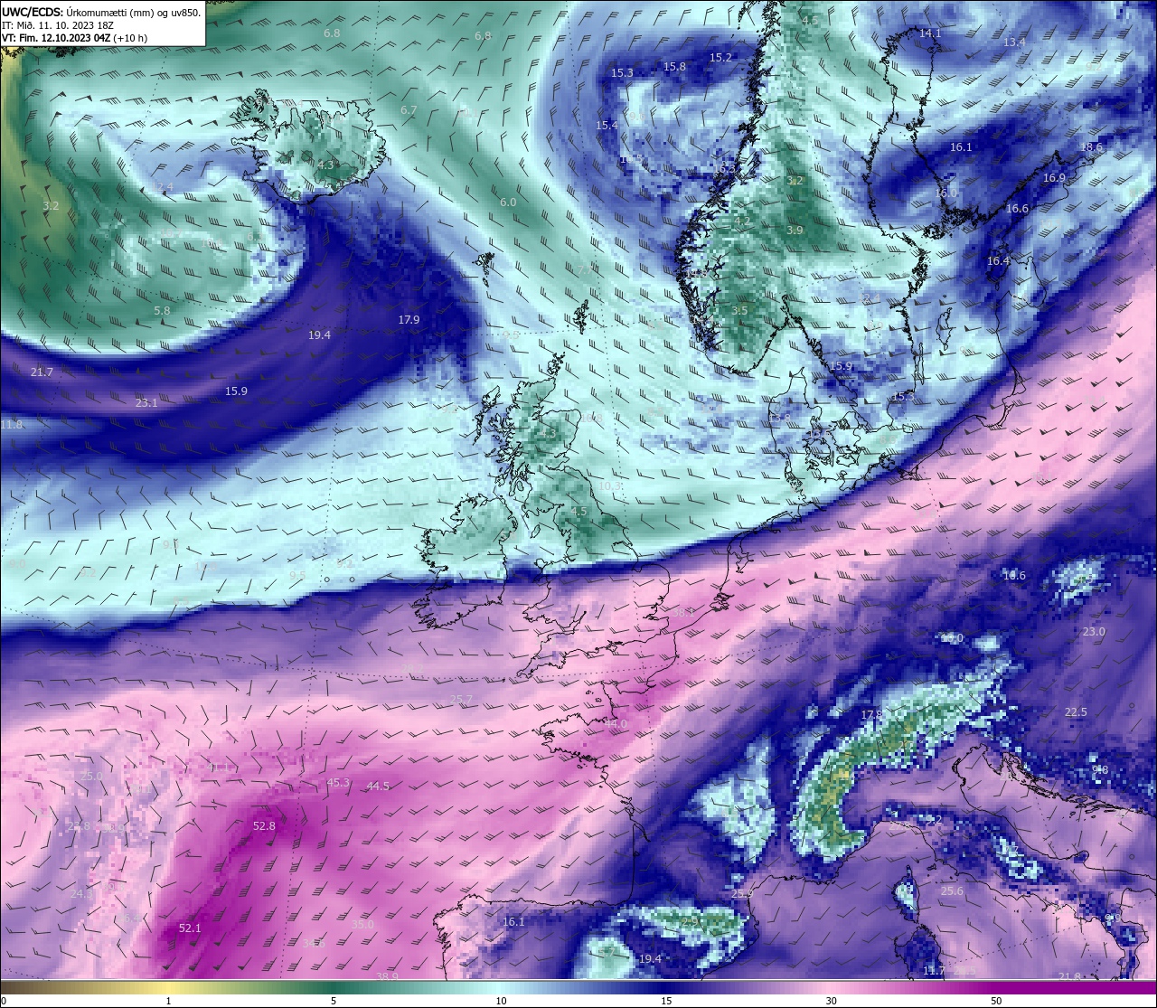Screen dimensions: 1157x1008
Task: Click the 5.8 value label
Action: pyautogui.click(x=162, y=310)
